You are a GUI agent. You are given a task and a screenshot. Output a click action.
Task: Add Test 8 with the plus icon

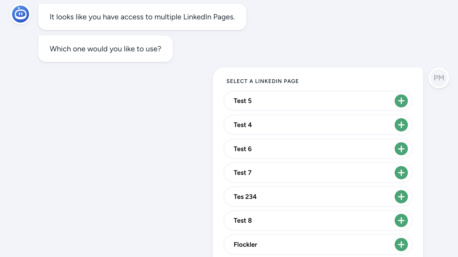click(401, 221)
